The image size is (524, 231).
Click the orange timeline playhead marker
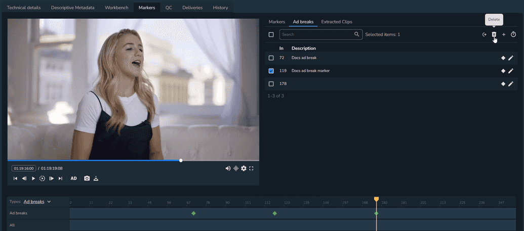pyautogui.click(x=376, y=199)
